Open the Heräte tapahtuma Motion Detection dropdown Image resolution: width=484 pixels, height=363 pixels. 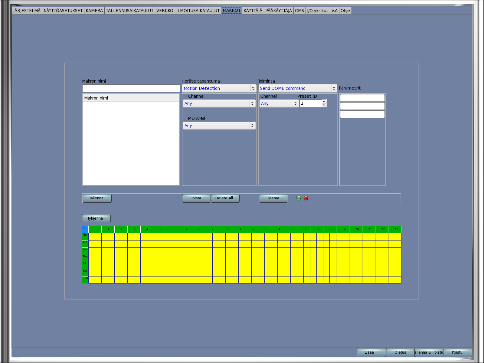219,88
